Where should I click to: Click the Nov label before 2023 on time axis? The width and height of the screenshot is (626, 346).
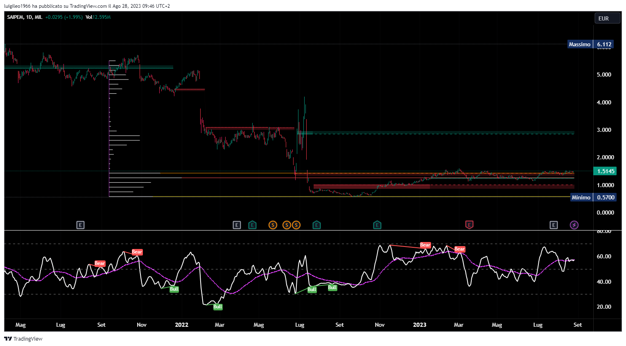coord(380,325)
